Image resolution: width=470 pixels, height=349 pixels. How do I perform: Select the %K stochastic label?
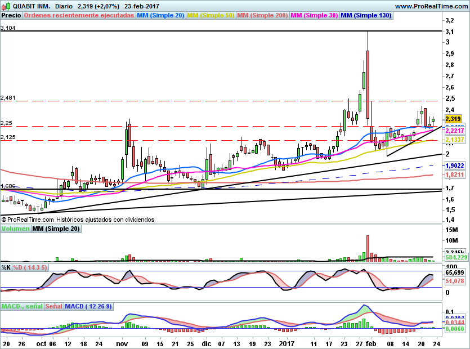(6, 267)
